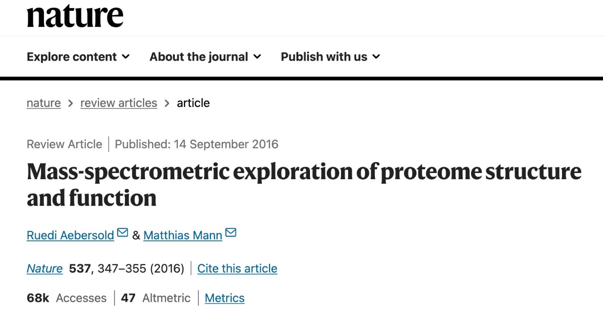The image size is (603, 316).
Task: Open the review articles breadcrumb link
Action: point(119,103)
